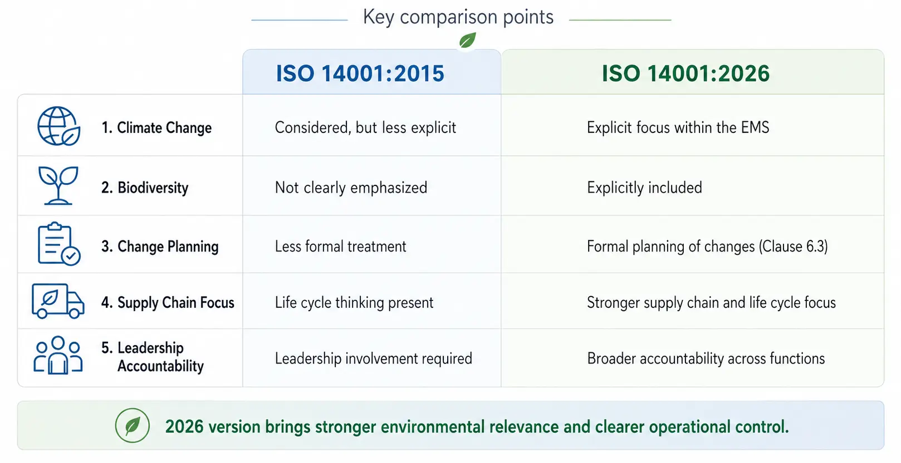Select the ISO 14001:2015 column header
The height and width of the screenshot is (463, 901).
pos(360,73)
